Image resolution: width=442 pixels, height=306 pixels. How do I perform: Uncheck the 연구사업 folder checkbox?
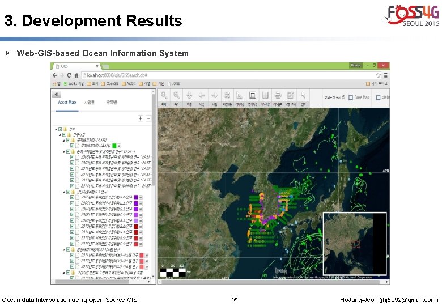click(64, 135)
